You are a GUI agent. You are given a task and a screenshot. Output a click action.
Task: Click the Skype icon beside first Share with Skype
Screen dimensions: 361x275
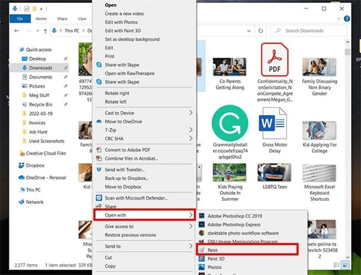99,65
